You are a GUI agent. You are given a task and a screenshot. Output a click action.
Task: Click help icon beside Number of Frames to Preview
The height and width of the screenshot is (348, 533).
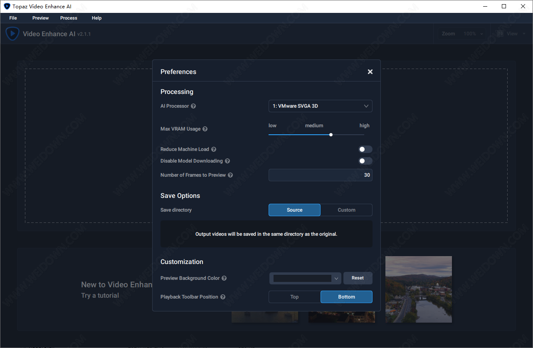(230, 175)
